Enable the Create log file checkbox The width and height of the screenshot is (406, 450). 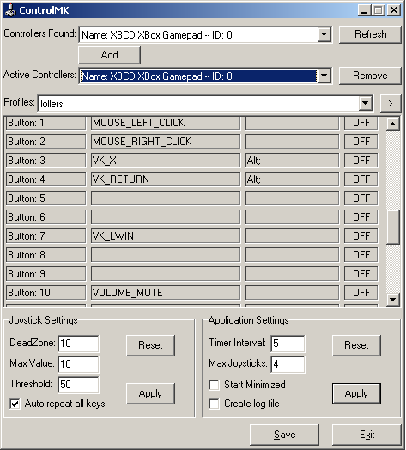[x=214, y=404]
